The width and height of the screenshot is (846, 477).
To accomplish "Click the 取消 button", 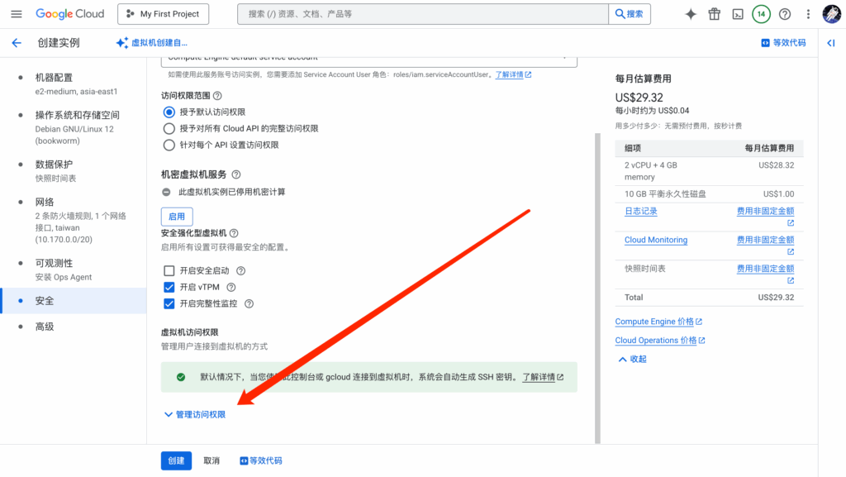I will (x=211, y=460).
